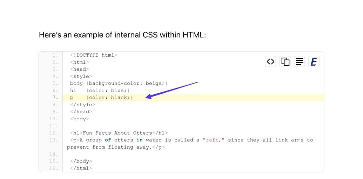Image resolution: width=363 pixels, height=179 pixels.
Task: Click the DOCTYPE html declaration line
Action: 94,55
